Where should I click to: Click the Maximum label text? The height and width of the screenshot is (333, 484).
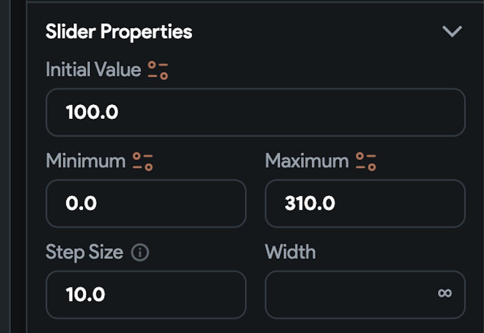306,161
